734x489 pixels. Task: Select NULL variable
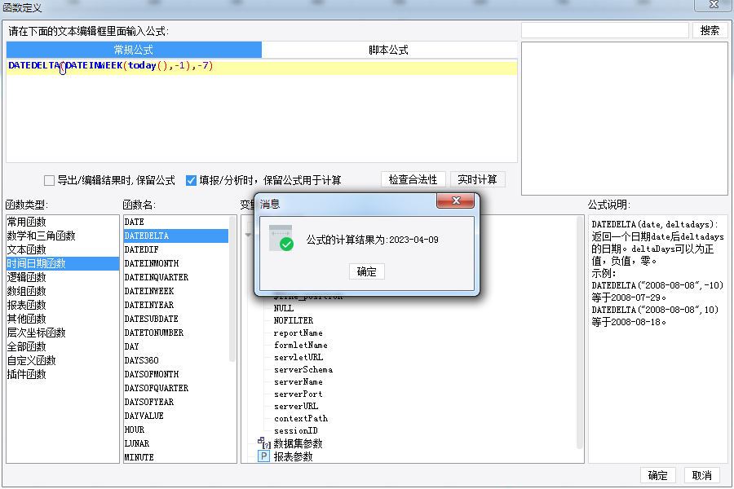[x=284, y=308]
